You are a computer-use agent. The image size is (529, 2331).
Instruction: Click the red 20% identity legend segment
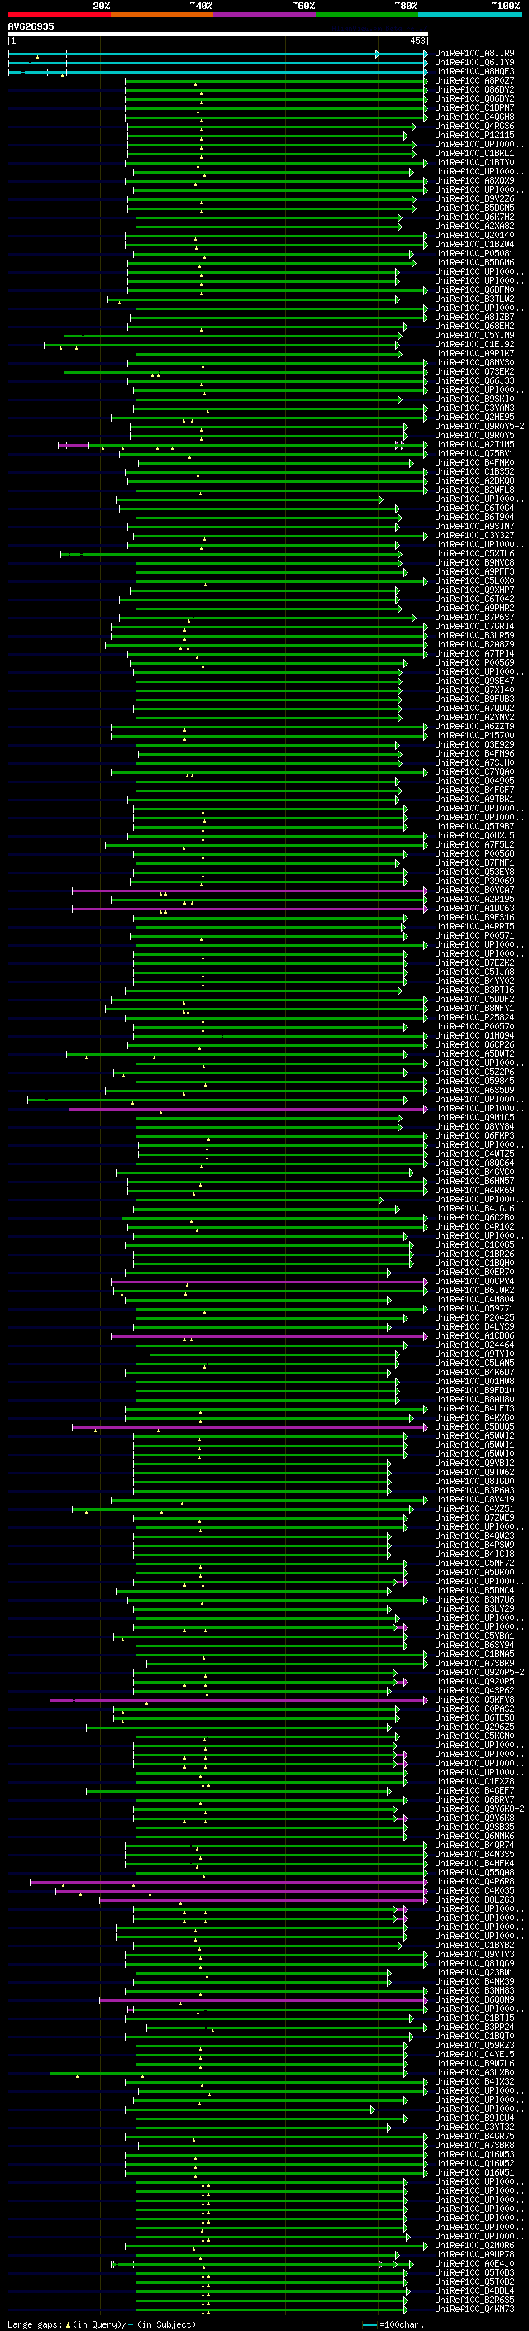(x=60, y=15)
